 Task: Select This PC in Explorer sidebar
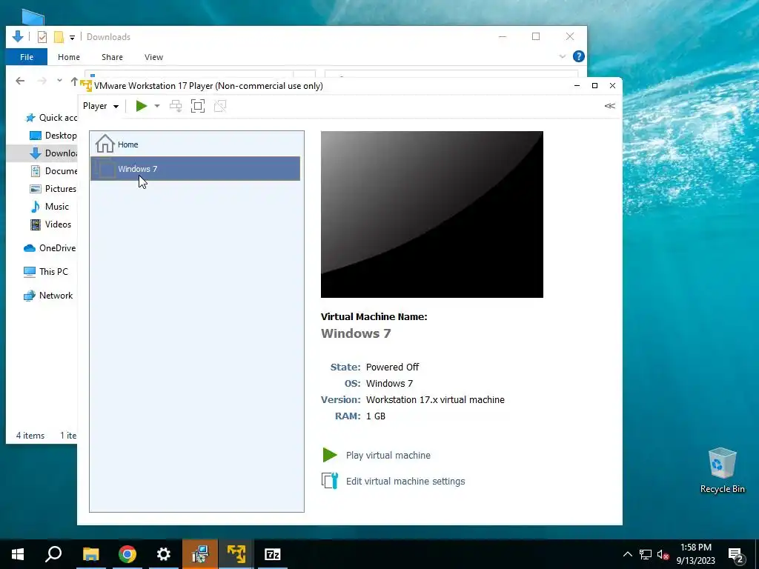point(46,272)
